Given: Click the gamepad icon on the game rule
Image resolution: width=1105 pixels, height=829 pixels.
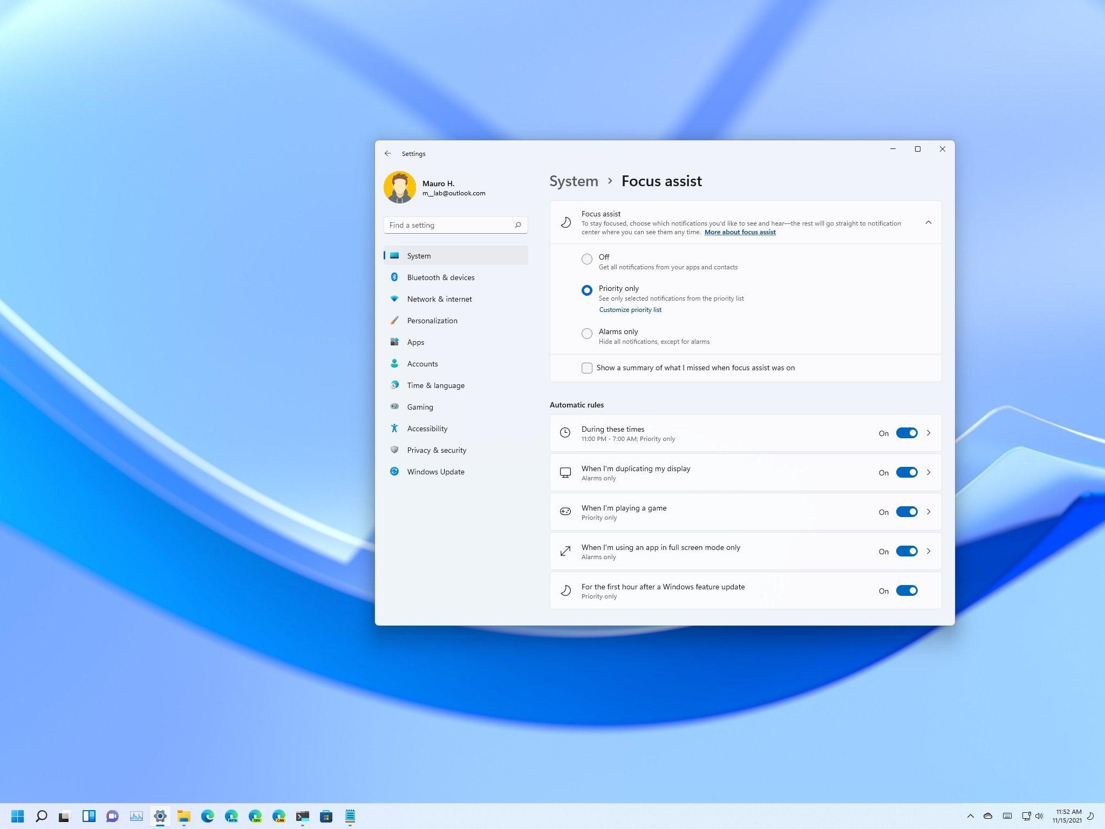Looking at the screenshot, I should tap(565, 511).
